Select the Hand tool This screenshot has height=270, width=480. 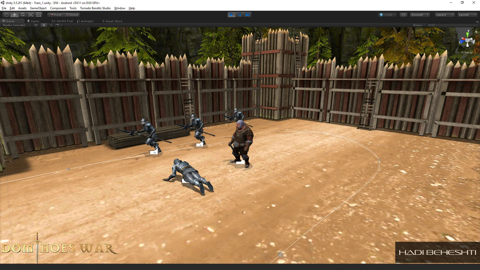pyautogui.click(x=6, y=15)
